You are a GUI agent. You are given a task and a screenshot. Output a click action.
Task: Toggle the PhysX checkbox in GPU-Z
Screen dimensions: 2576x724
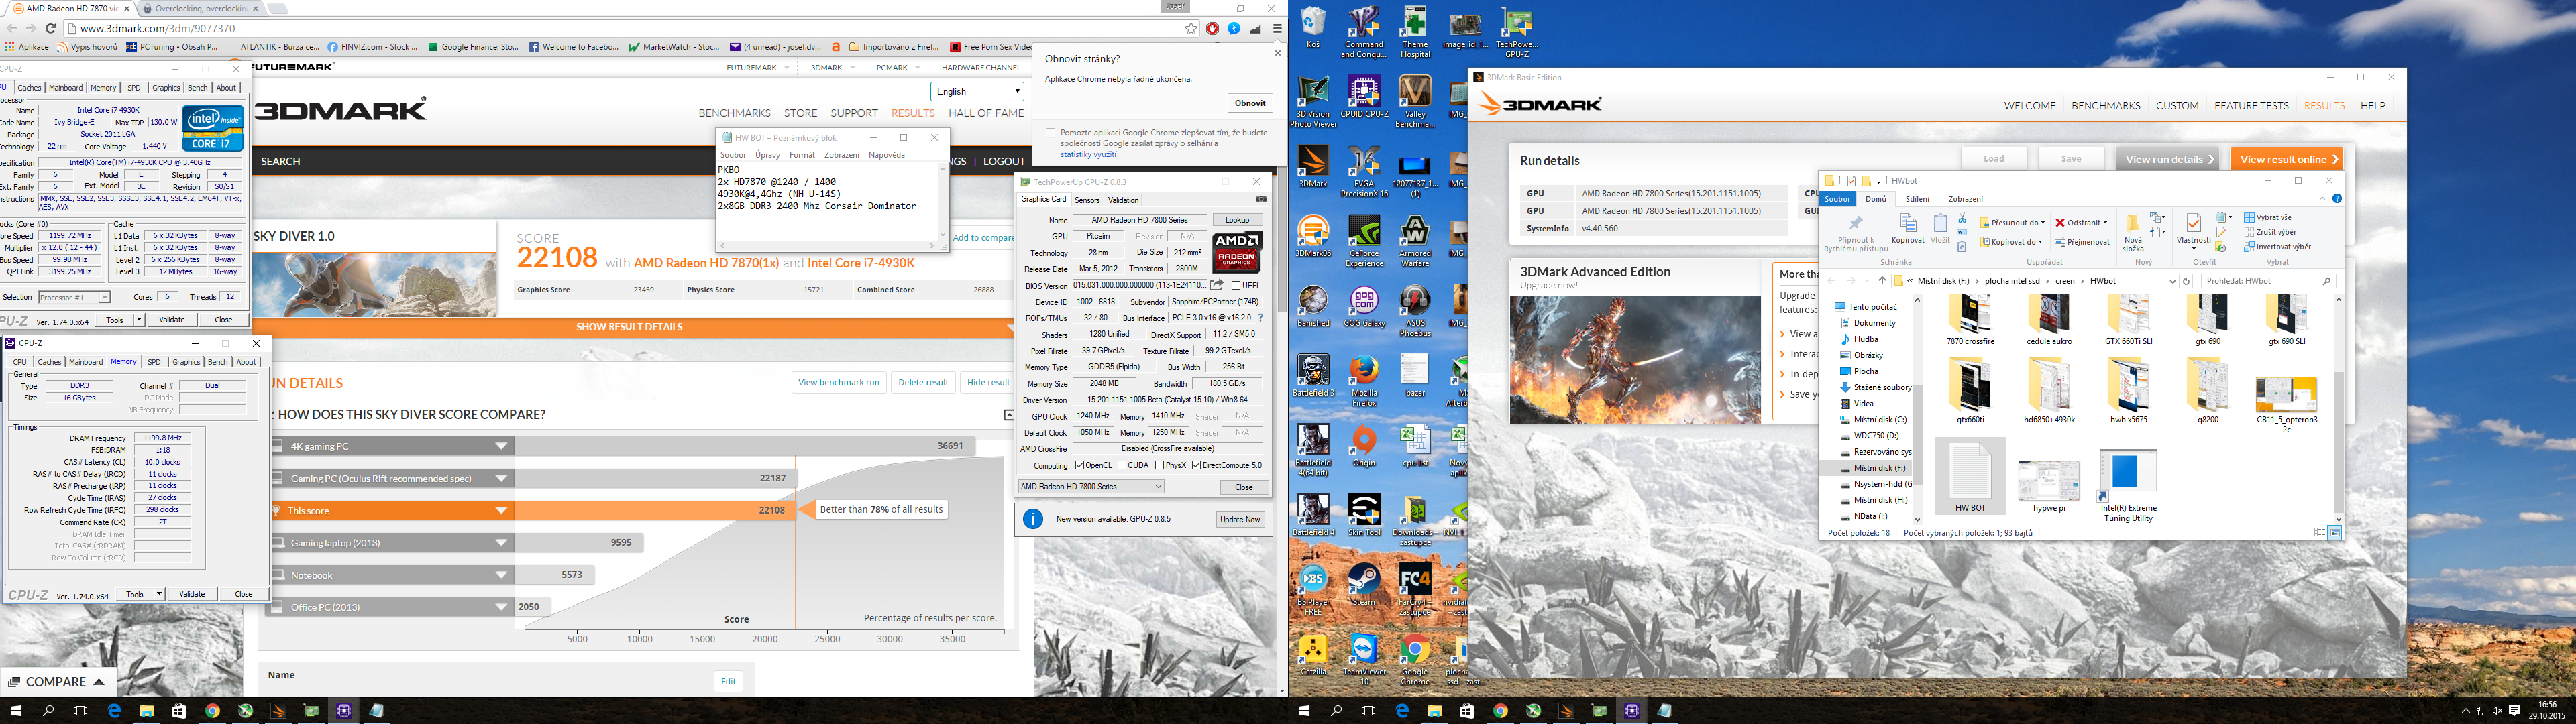pyautogui.click(x=1159, y=465)
